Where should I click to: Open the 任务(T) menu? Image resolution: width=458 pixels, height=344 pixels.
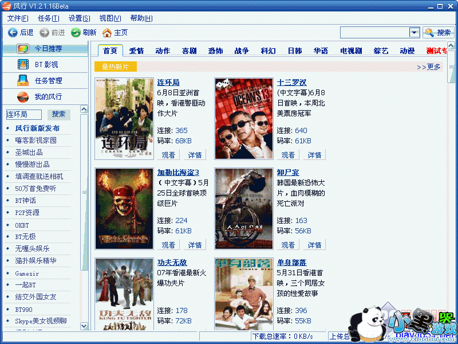49,18
